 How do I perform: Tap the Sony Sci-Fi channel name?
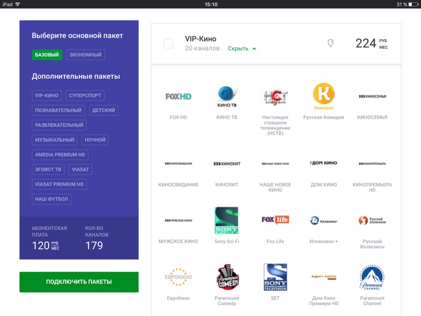(x=227, y=241)
